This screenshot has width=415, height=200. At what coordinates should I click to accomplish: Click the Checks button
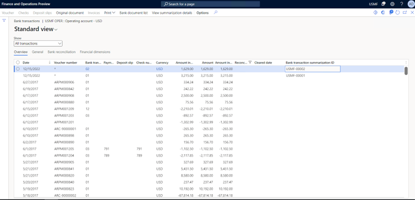[23, 13]
